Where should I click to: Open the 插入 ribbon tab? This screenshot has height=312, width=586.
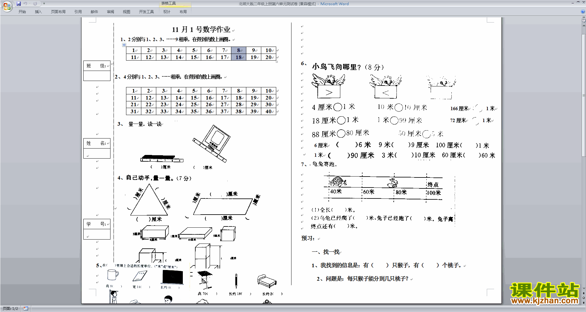(x=38, y=12)
